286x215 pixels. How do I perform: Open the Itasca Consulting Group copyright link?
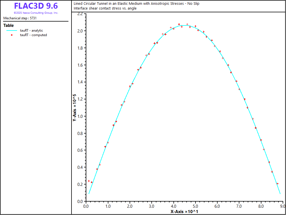click(x=36, y=13)
